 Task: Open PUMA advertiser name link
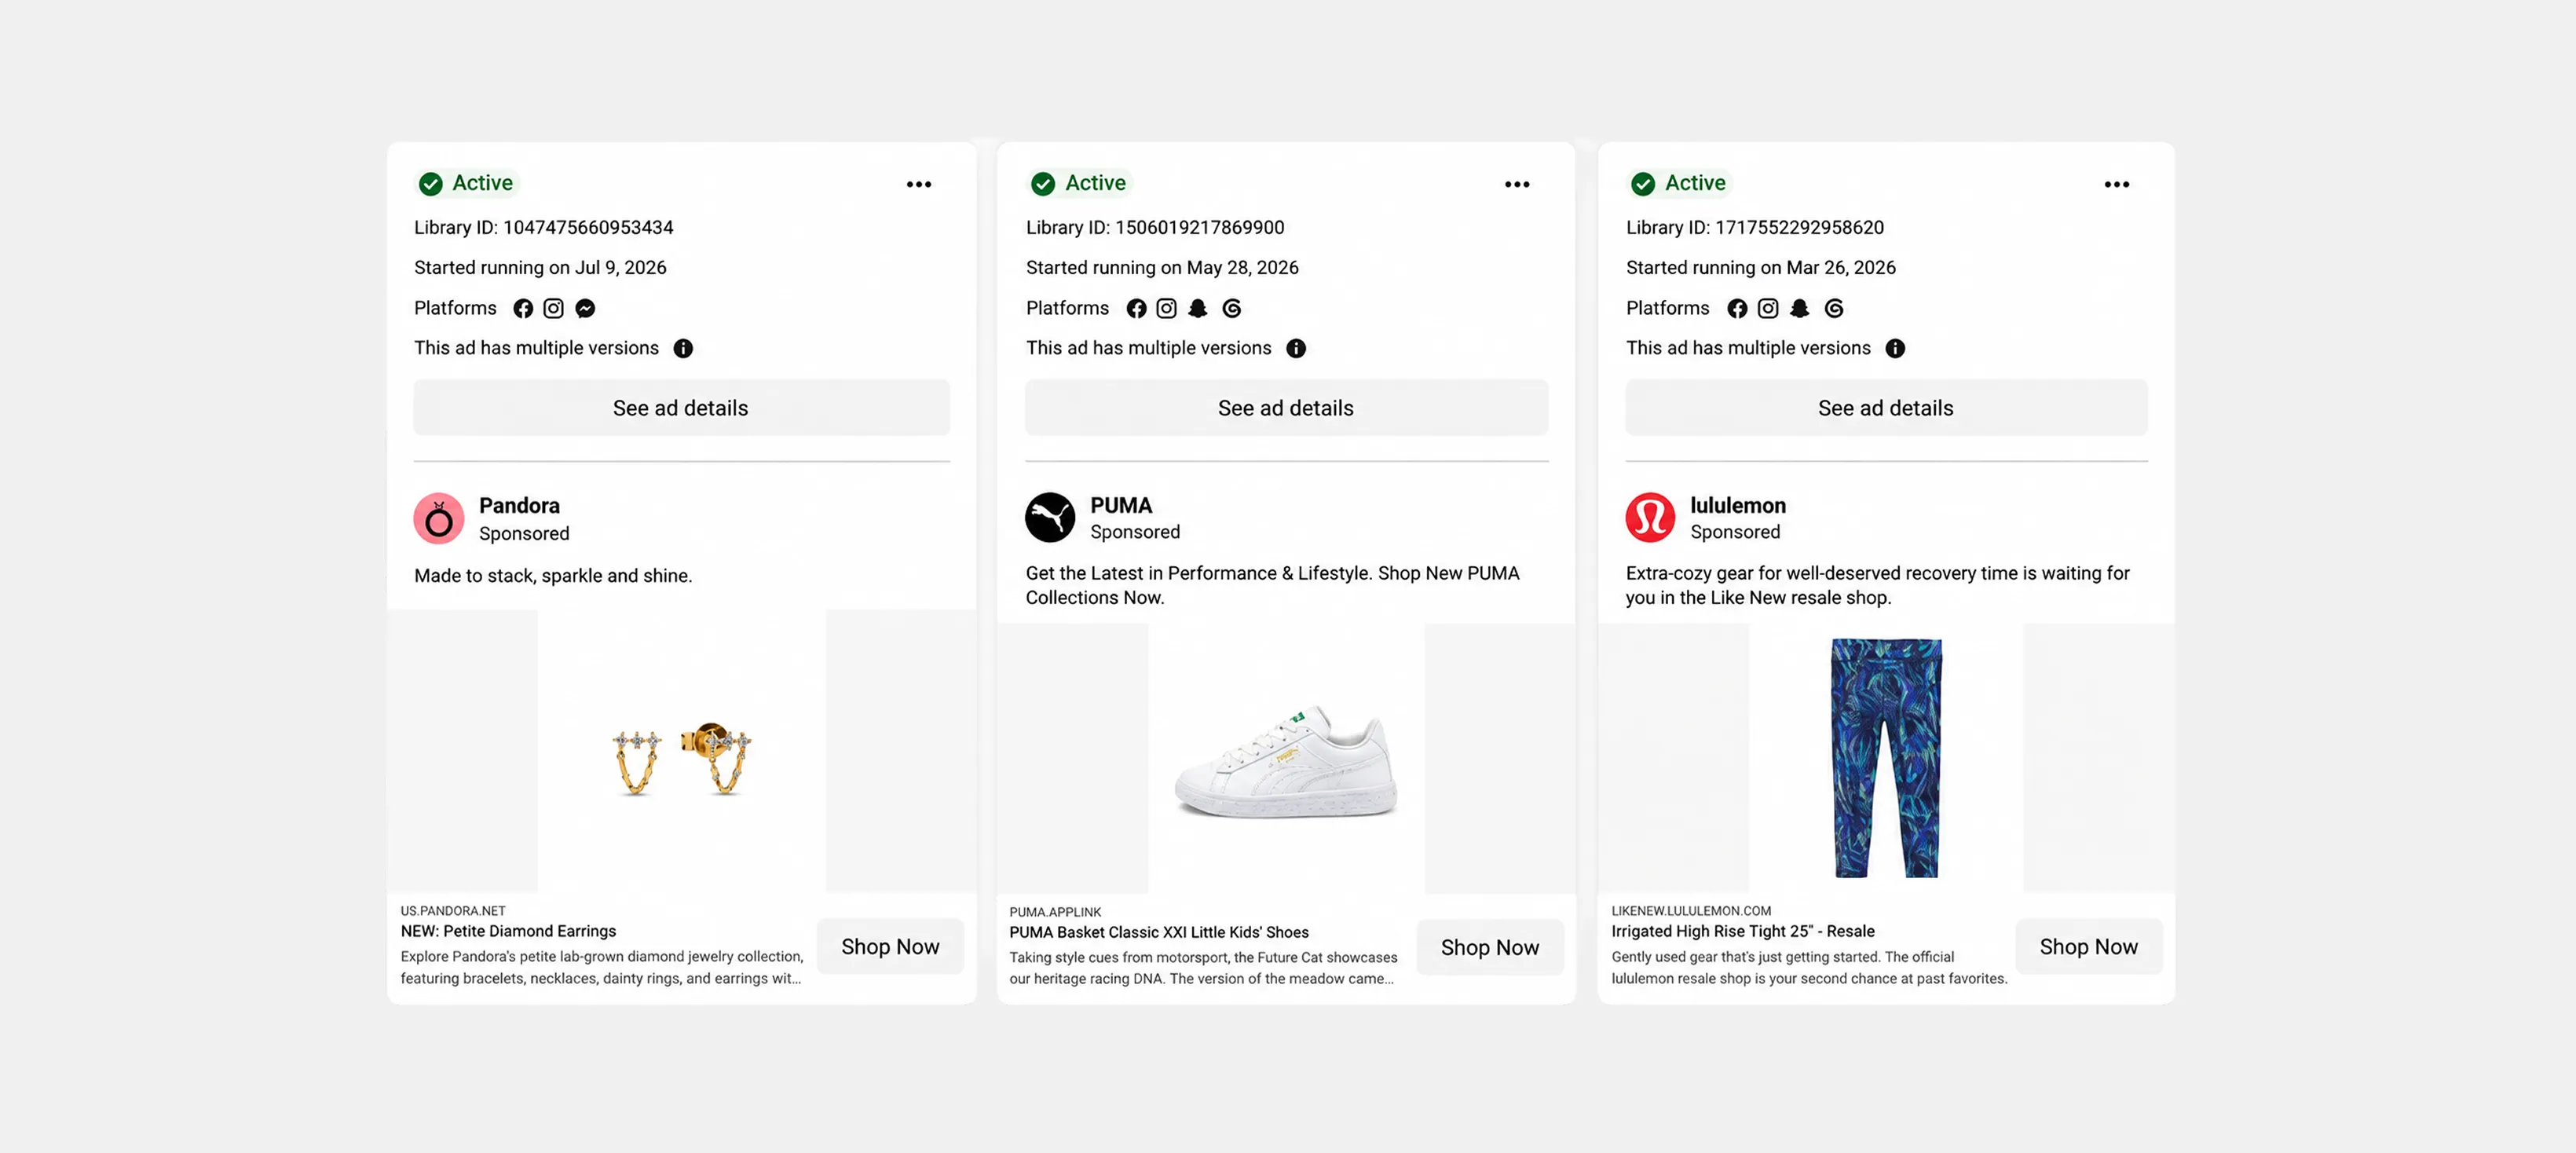(x=1121, y=505)
